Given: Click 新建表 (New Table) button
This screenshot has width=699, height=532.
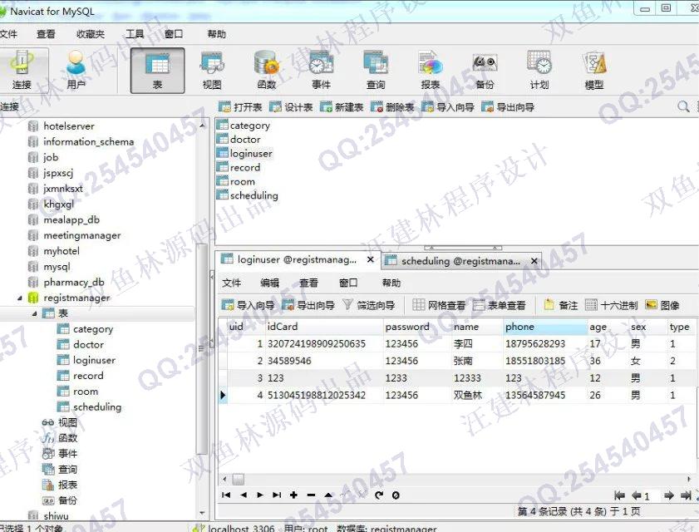Looking at the screenshot, I should coord(342,107).
